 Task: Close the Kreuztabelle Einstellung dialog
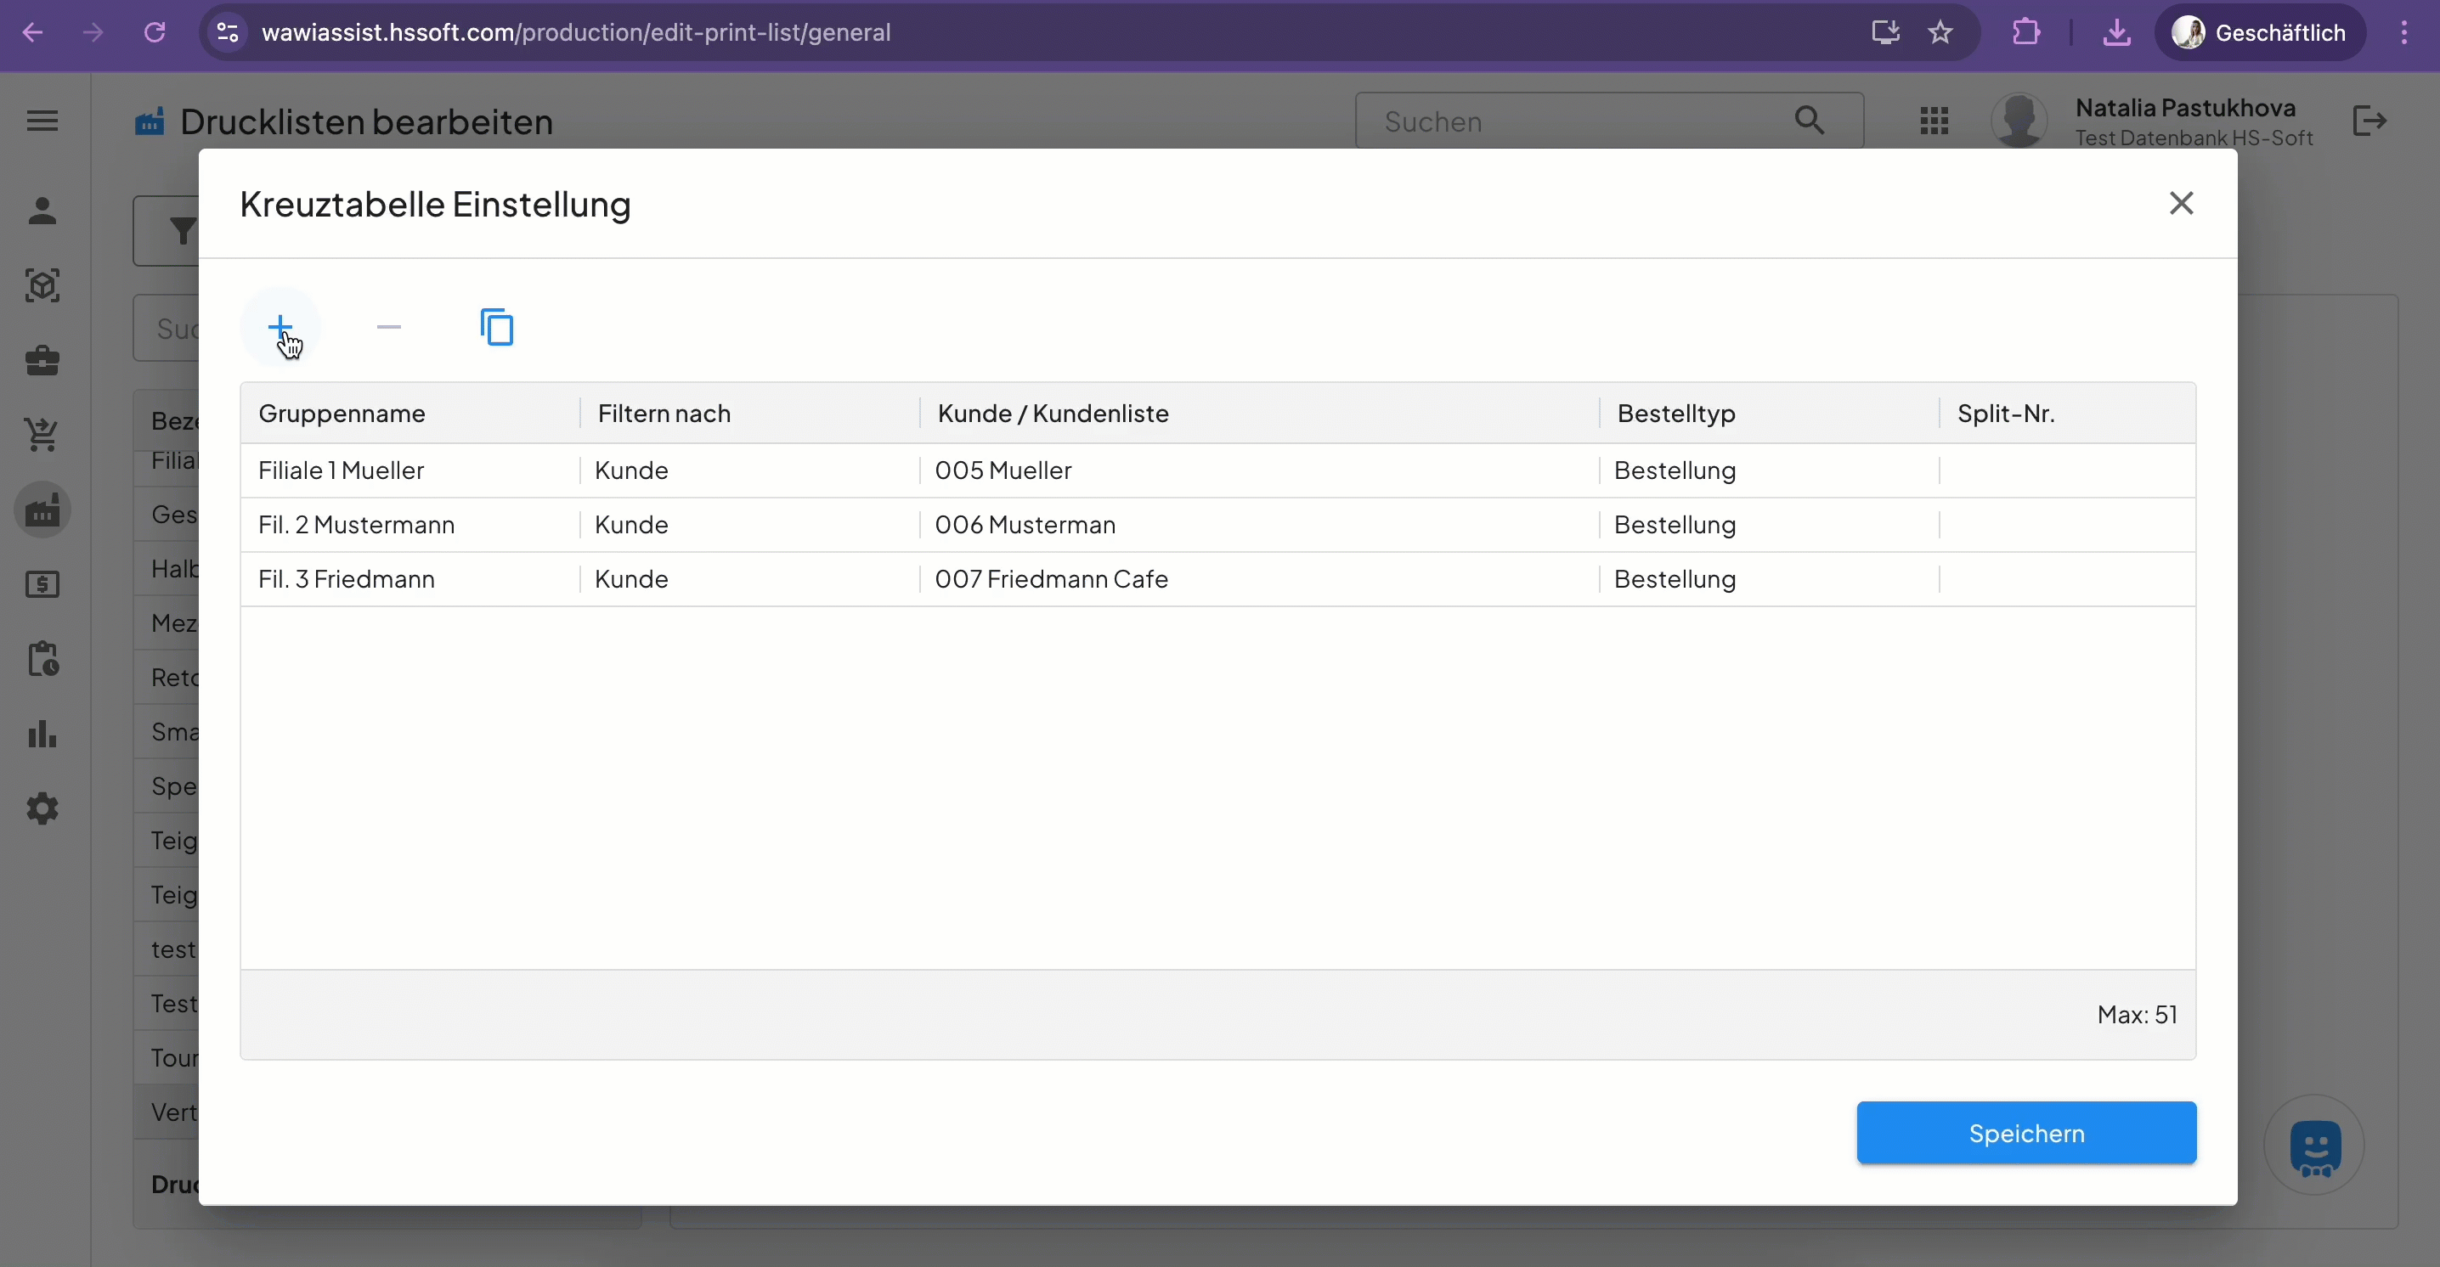(x=2181, y=203)
